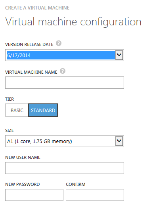
Task: Click the help icon next to Virtual Machine Name
Action: coord(63,71)
